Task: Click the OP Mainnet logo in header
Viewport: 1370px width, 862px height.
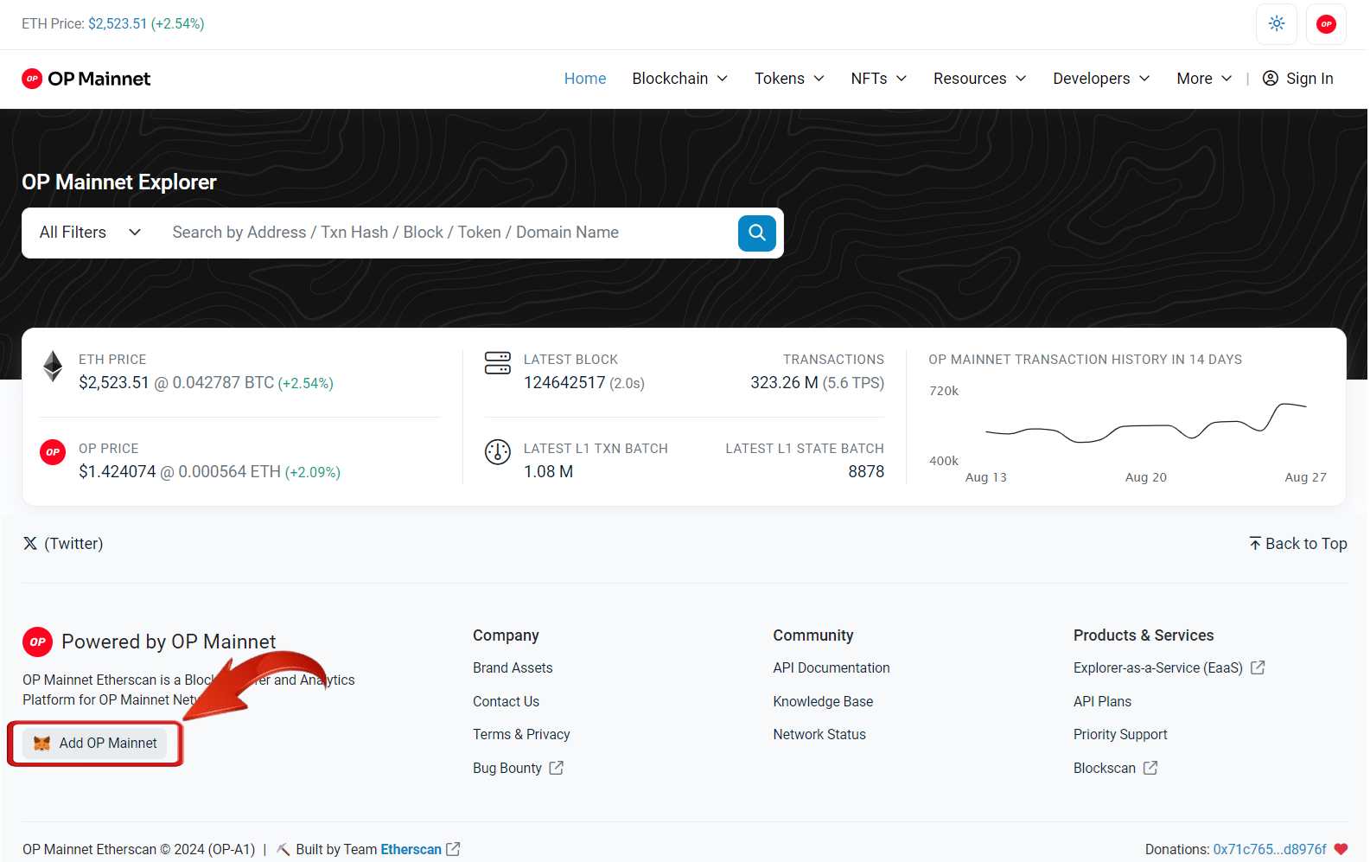Action: pyautogui.click(x=86, y=79)
